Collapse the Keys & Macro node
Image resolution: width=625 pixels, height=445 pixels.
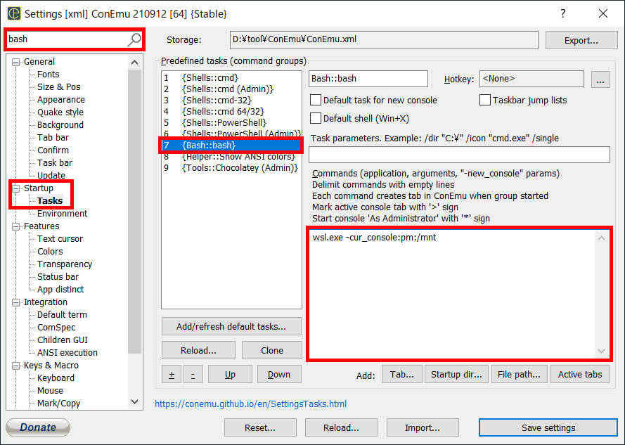point(15,366)
